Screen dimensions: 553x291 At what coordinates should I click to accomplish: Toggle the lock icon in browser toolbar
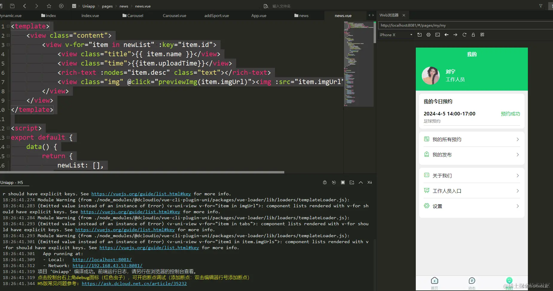(x=473, y=35)
